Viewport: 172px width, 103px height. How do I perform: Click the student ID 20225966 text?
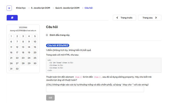click(23, 27)
